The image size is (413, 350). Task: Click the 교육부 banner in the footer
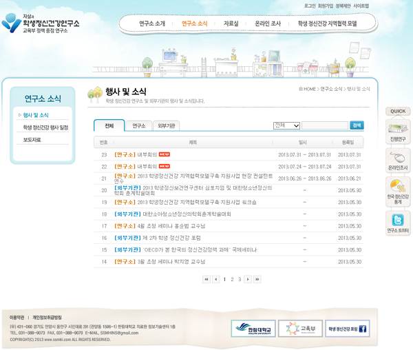(300, 328)
